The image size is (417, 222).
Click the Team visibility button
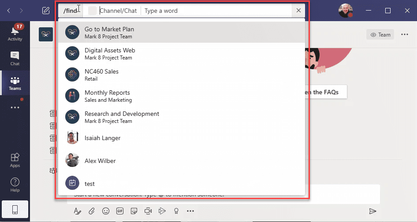pyautogui.click(x=380, y=34)
